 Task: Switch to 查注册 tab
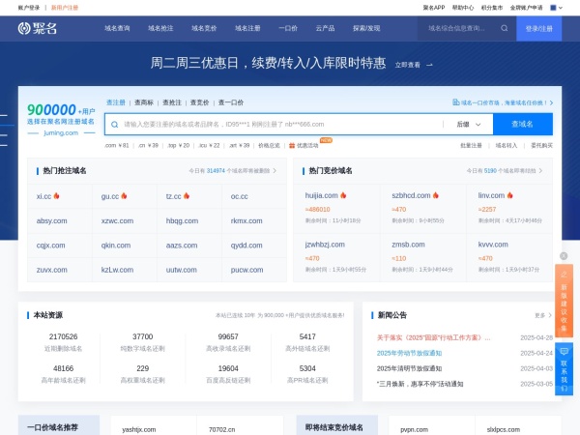click(116, 102)
